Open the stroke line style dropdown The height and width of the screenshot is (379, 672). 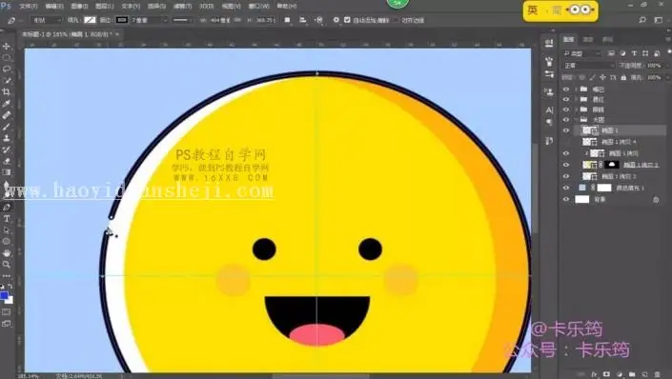[x=183, y=20]
